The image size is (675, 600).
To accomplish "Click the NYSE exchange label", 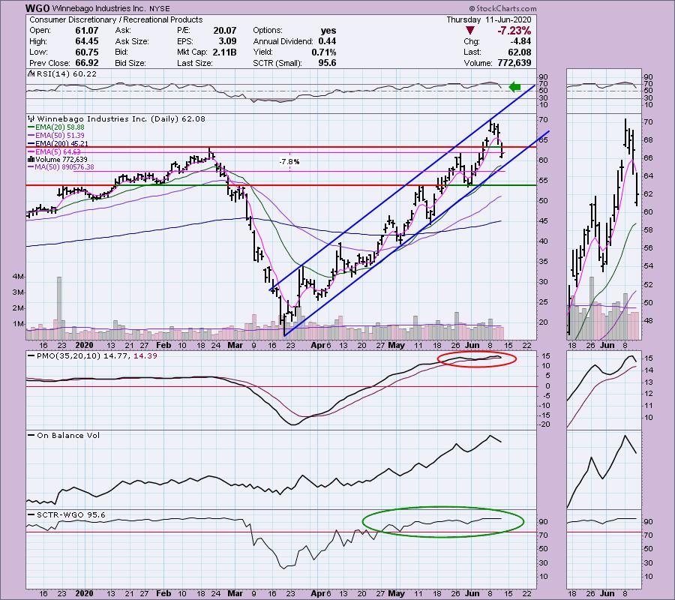I will click(159, 8).
